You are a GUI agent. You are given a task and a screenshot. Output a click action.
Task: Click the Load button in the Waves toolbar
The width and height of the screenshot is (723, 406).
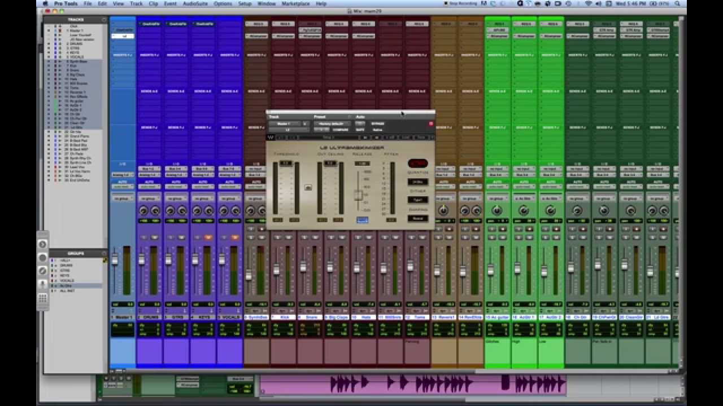point(406,137)
